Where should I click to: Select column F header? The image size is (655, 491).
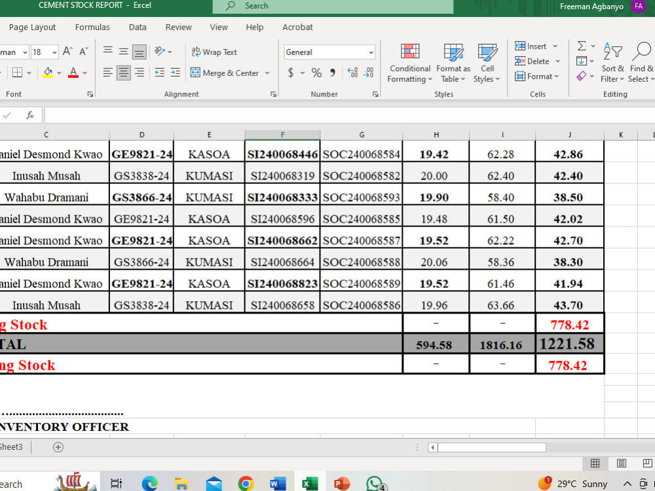pos(282,135)
